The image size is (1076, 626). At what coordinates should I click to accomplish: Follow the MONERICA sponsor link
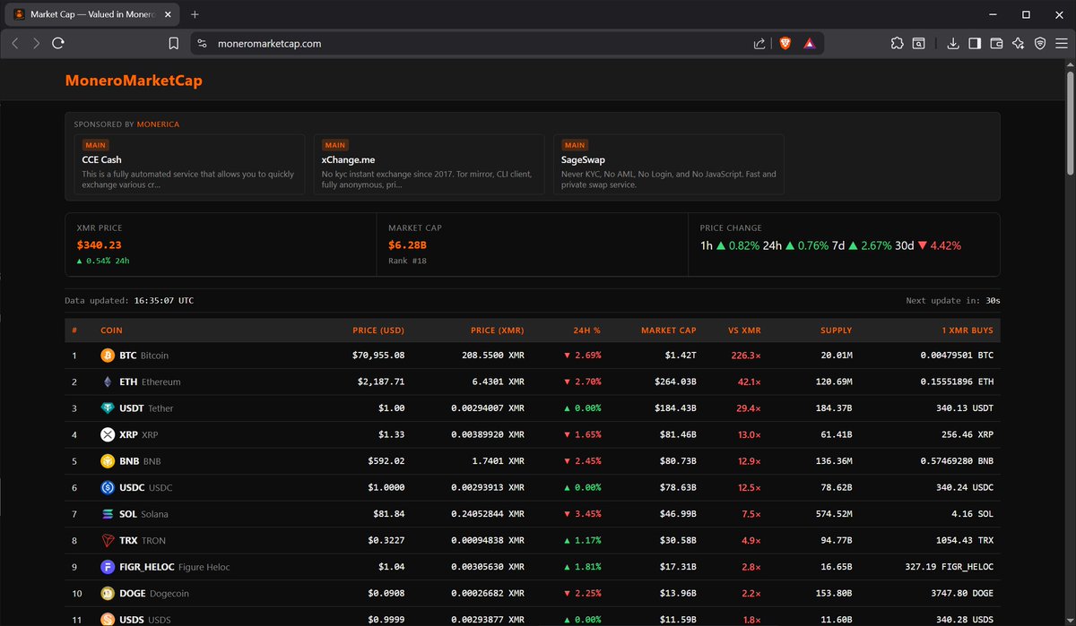tap(158, 124)
